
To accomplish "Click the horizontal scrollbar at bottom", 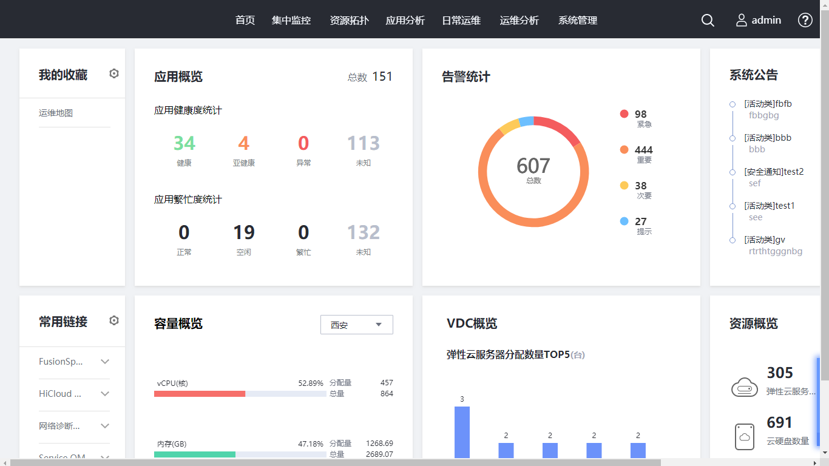I will tap(335, 462).
